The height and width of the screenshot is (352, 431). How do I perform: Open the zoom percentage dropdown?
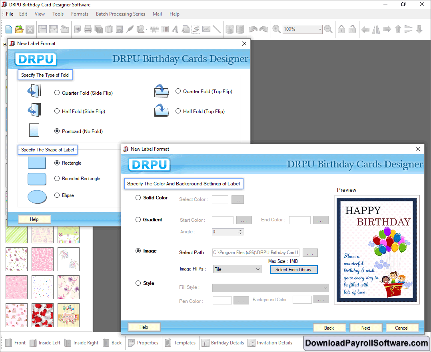click(x=320, y=29)
